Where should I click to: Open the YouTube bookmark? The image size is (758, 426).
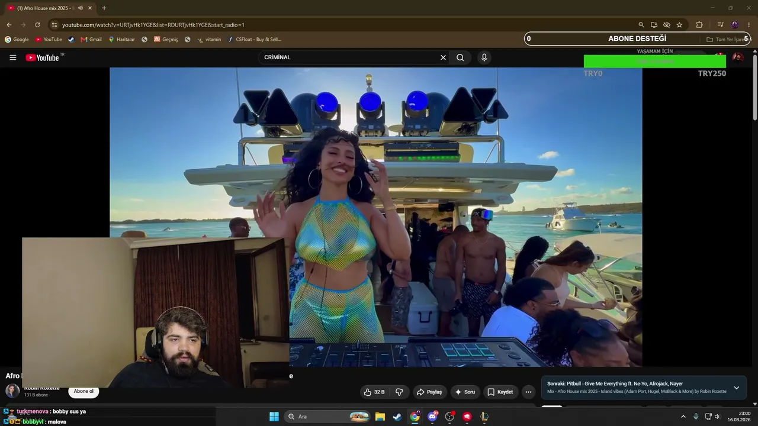coord(49,40)
